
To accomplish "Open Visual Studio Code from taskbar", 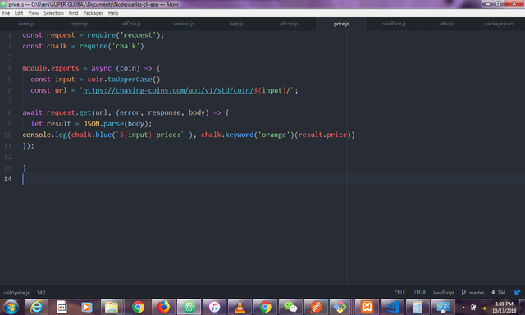I will point(392,307).
